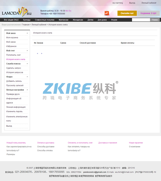Viewport: 161px width, 181px height.
Task: Go to next page arrow in history table
Action: pos(42,53)
